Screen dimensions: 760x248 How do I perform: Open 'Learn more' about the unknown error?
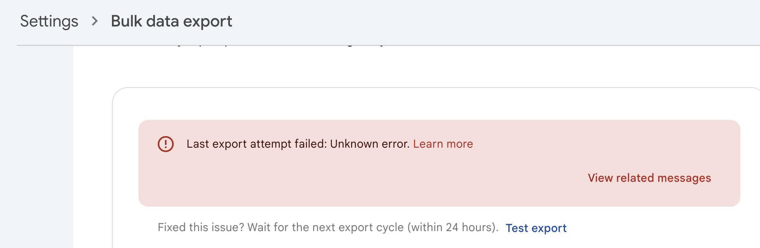[443, 144]
